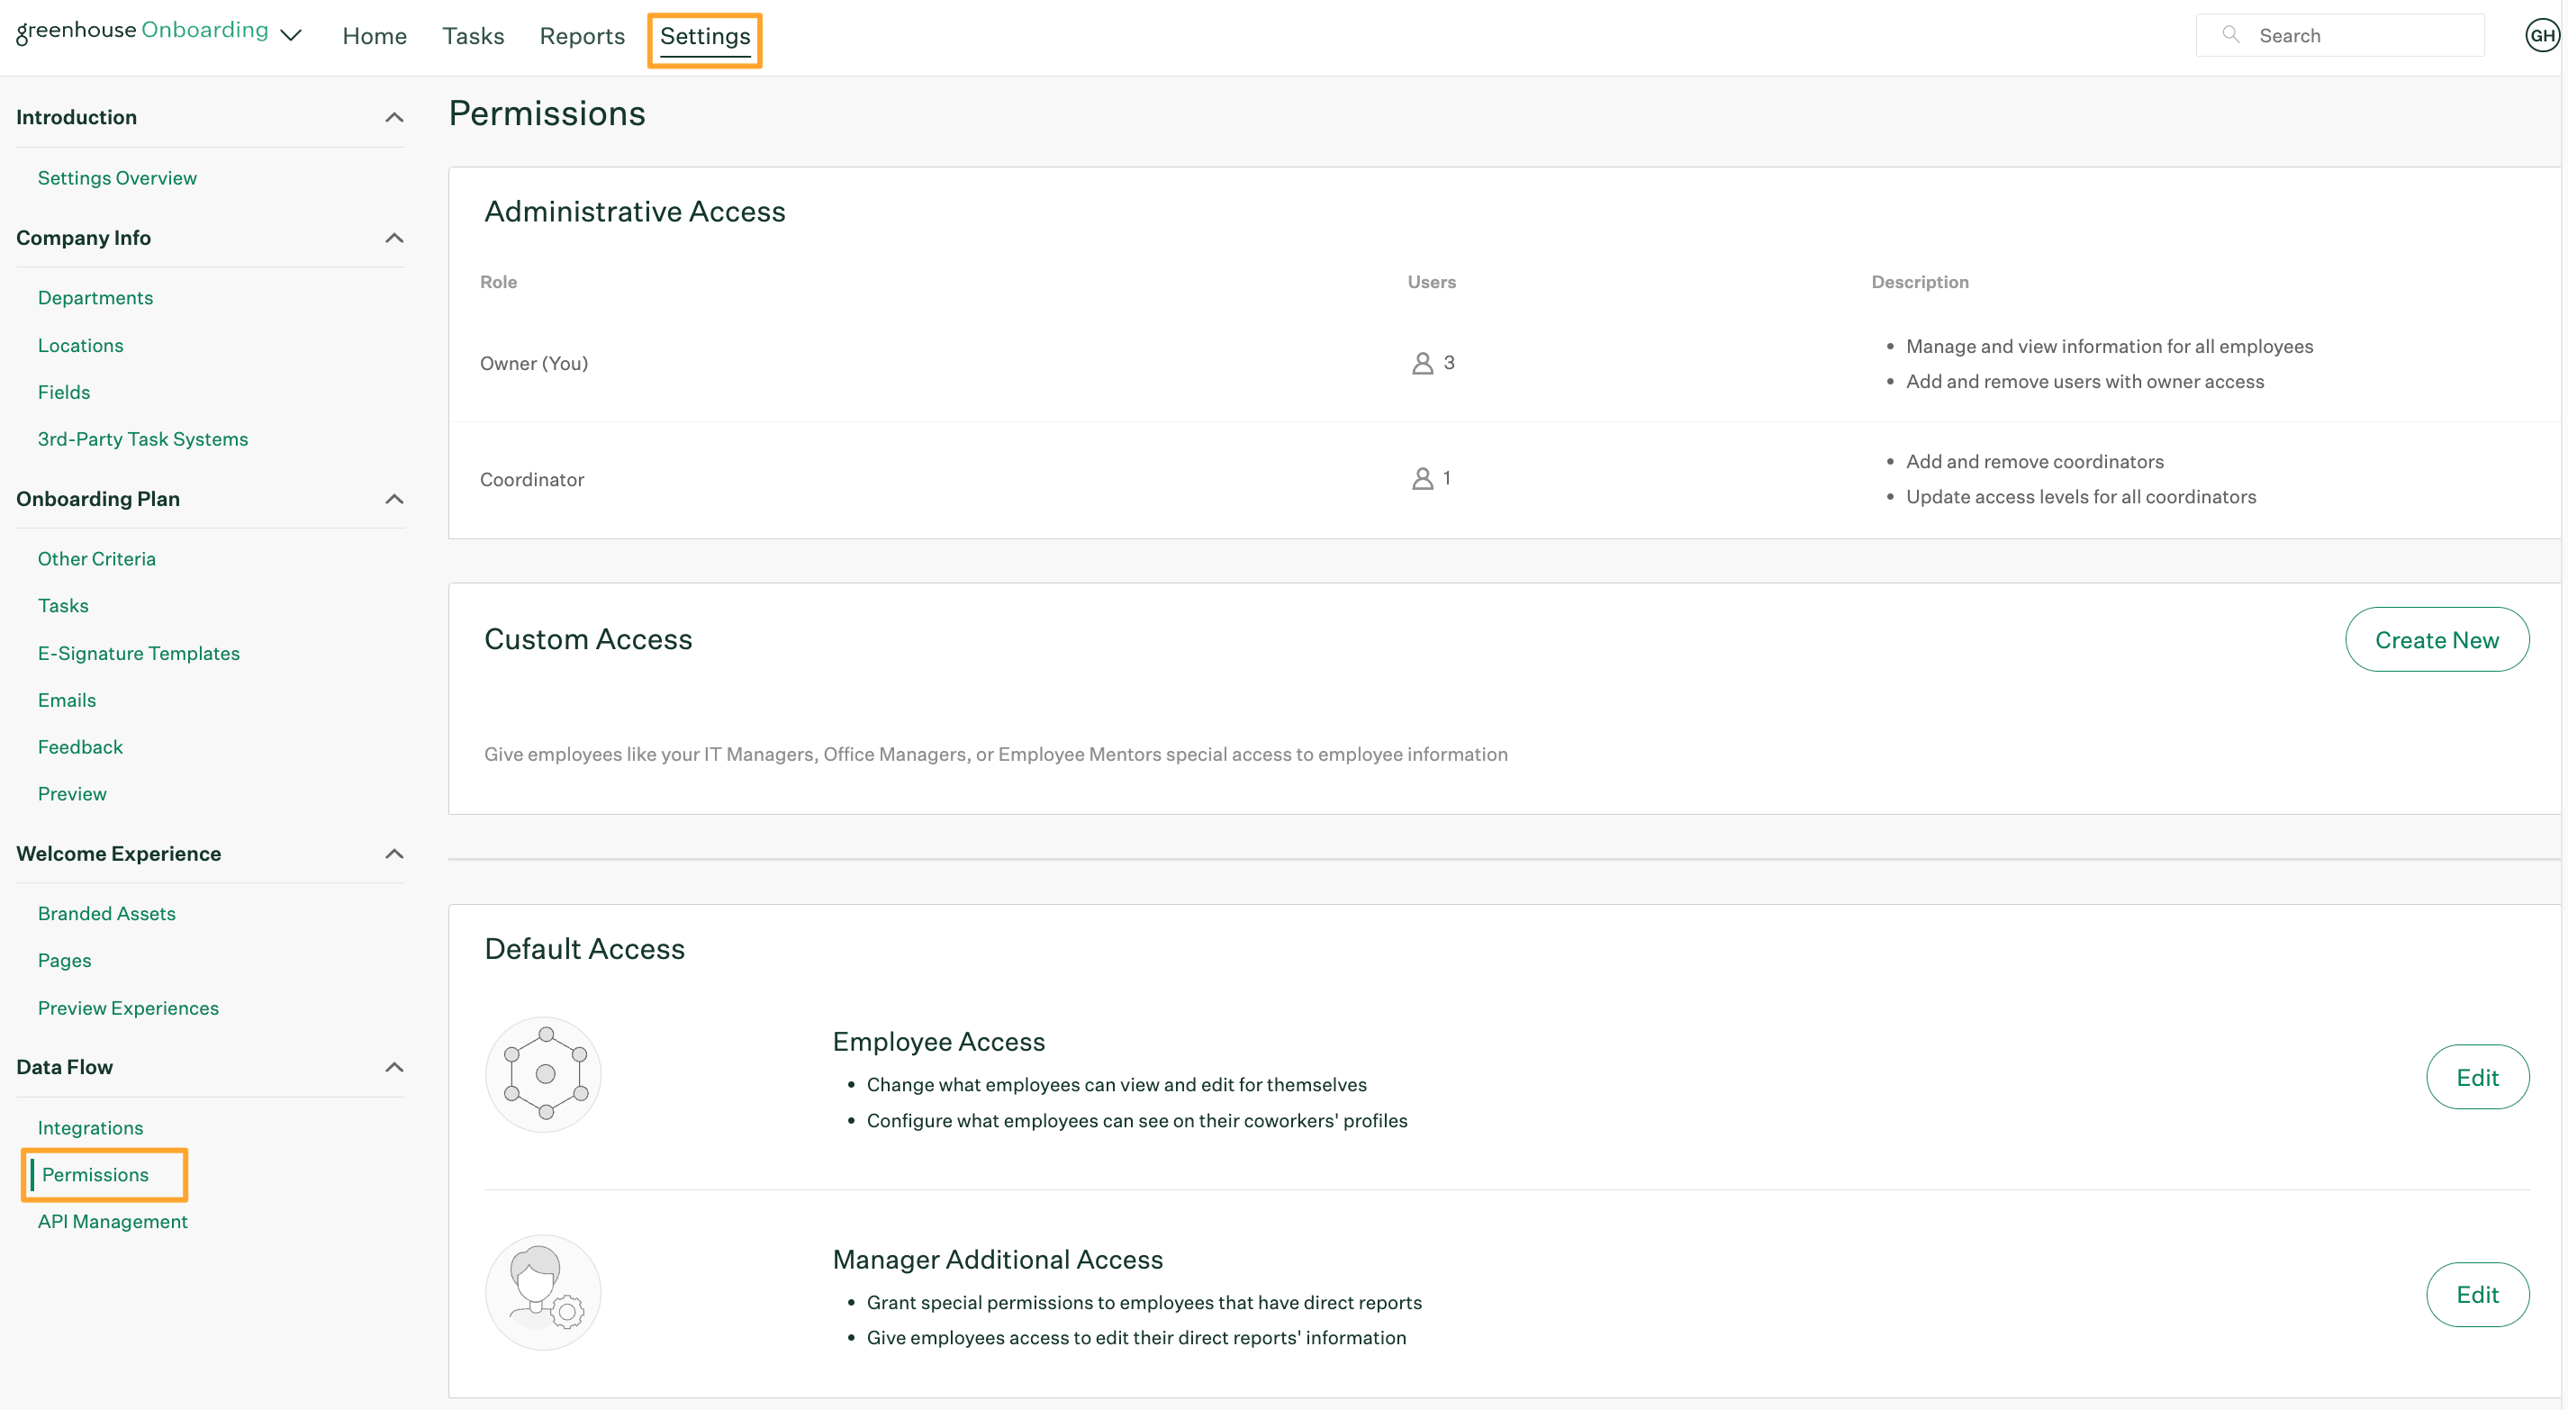
Task: Open Emails settings
Action: coord(67,700)
